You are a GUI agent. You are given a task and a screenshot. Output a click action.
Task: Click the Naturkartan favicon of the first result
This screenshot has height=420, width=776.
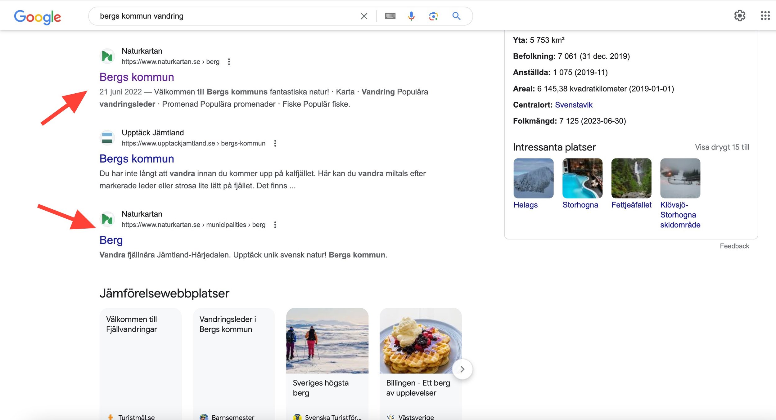(107, 56)
